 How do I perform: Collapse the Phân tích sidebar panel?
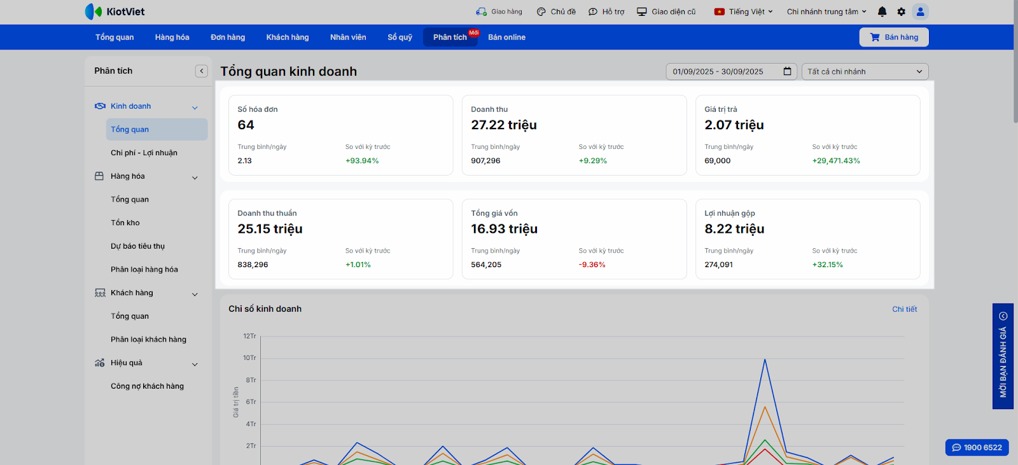tap(202, 71)
